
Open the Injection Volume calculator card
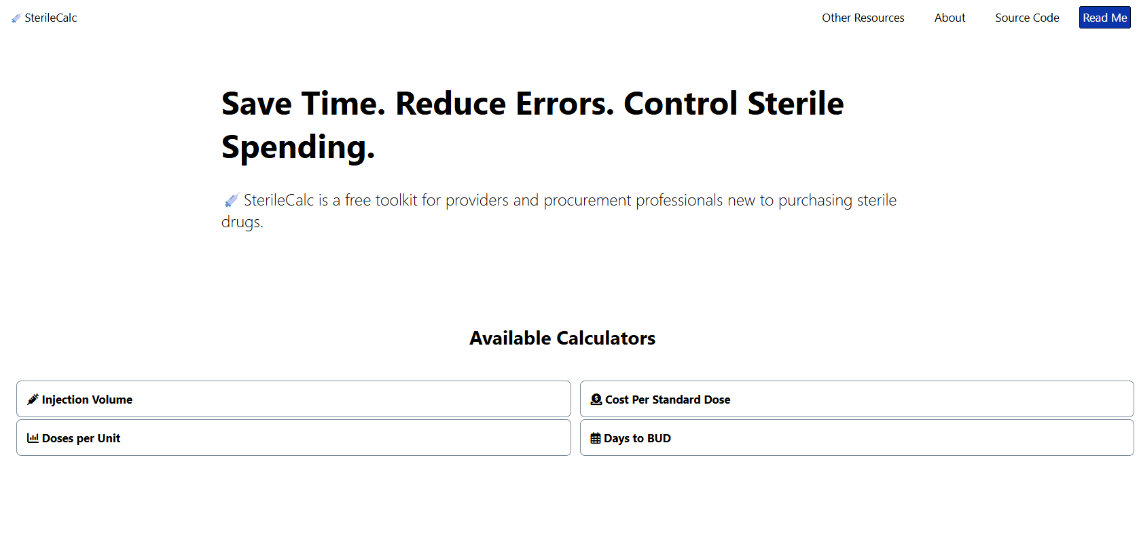click(293, 399)
